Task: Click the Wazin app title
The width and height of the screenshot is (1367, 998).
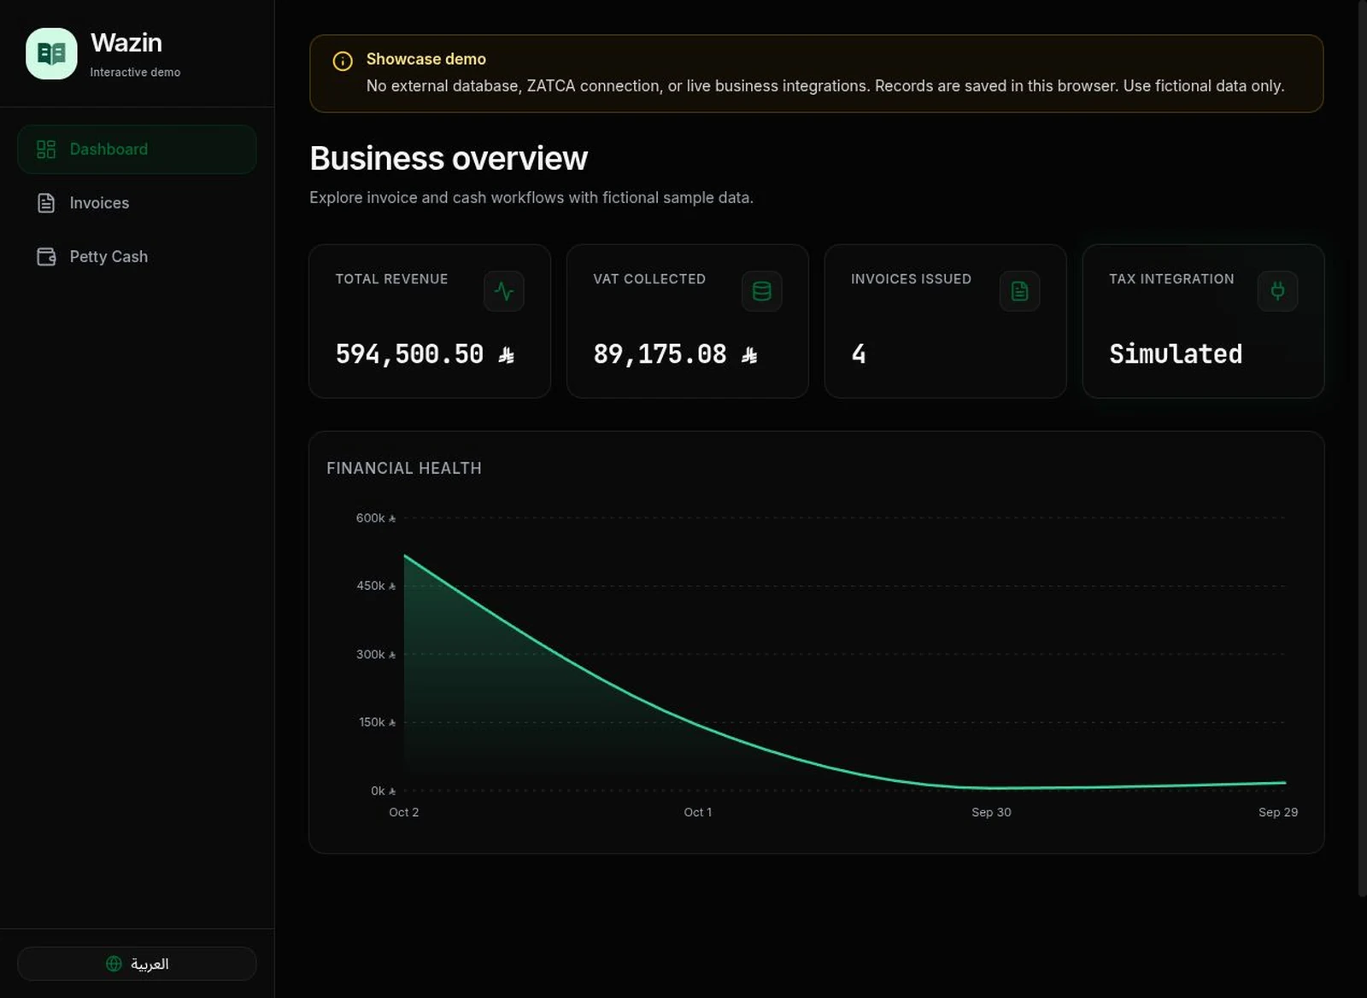Action: click(126, 43)
